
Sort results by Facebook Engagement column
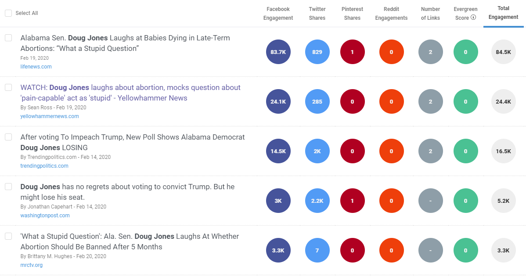(x=278, y=13)
